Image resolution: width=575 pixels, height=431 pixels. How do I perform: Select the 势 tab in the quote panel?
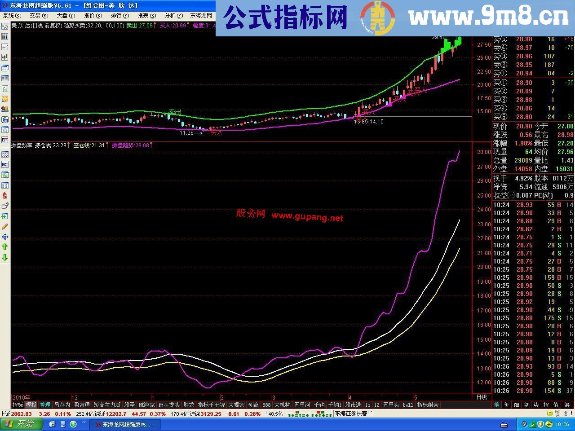tap(536, 405)
